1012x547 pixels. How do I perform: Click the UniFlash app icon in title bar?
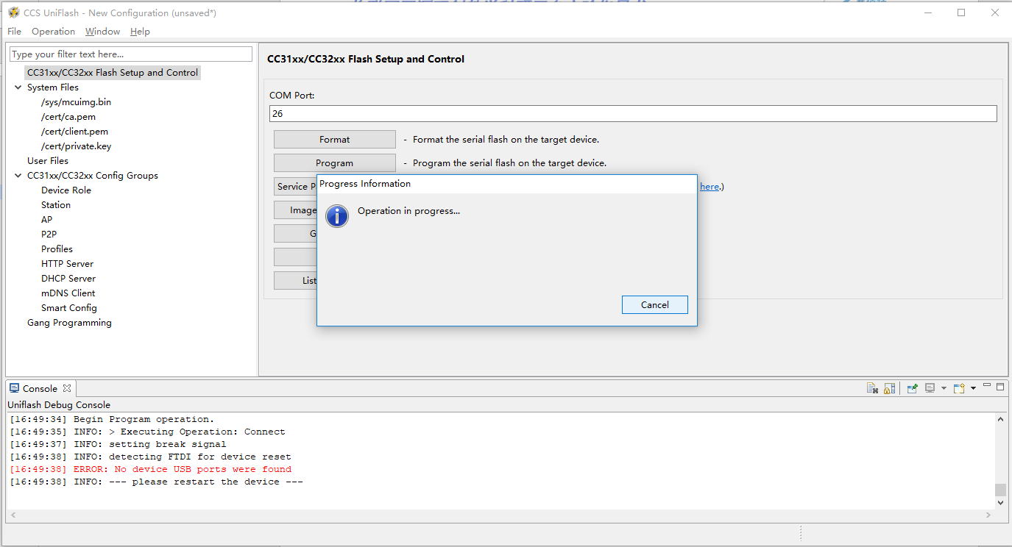(x=13, y=12)
